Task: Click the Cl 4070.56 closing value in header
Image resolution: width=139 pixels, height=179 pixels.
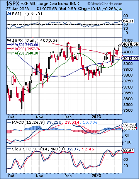Action: tap(47, 9)
